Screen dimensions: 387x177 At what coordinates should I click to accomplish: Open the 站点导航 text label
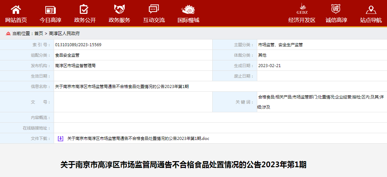click(371, 20)
